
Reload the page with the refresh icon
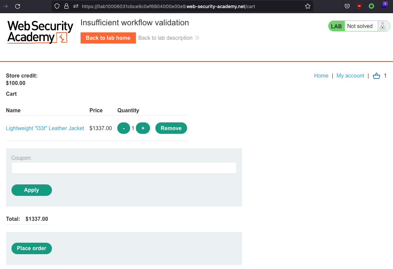tap(18, 6)
